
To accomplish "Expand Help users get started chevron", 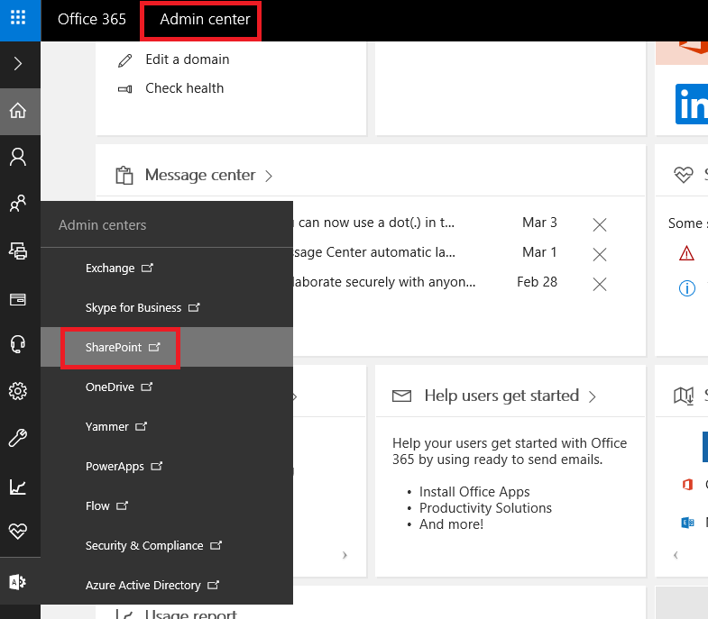I will click(593, 396).
